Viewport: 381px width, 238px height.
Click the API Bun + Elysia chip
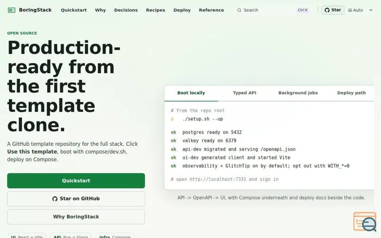[70, 236]
